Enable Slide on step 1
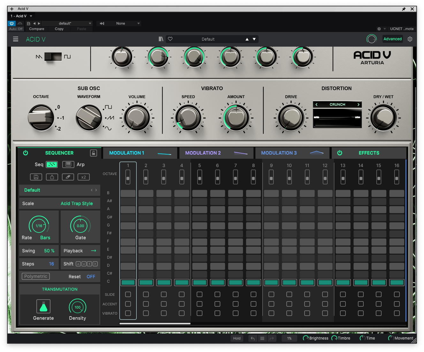This screenshot has height=352, width=424. coord(128,294)
